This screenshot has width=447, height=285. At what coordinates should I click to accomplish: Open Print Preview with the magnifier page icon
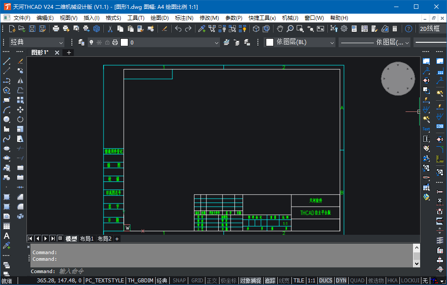point(76,29)
